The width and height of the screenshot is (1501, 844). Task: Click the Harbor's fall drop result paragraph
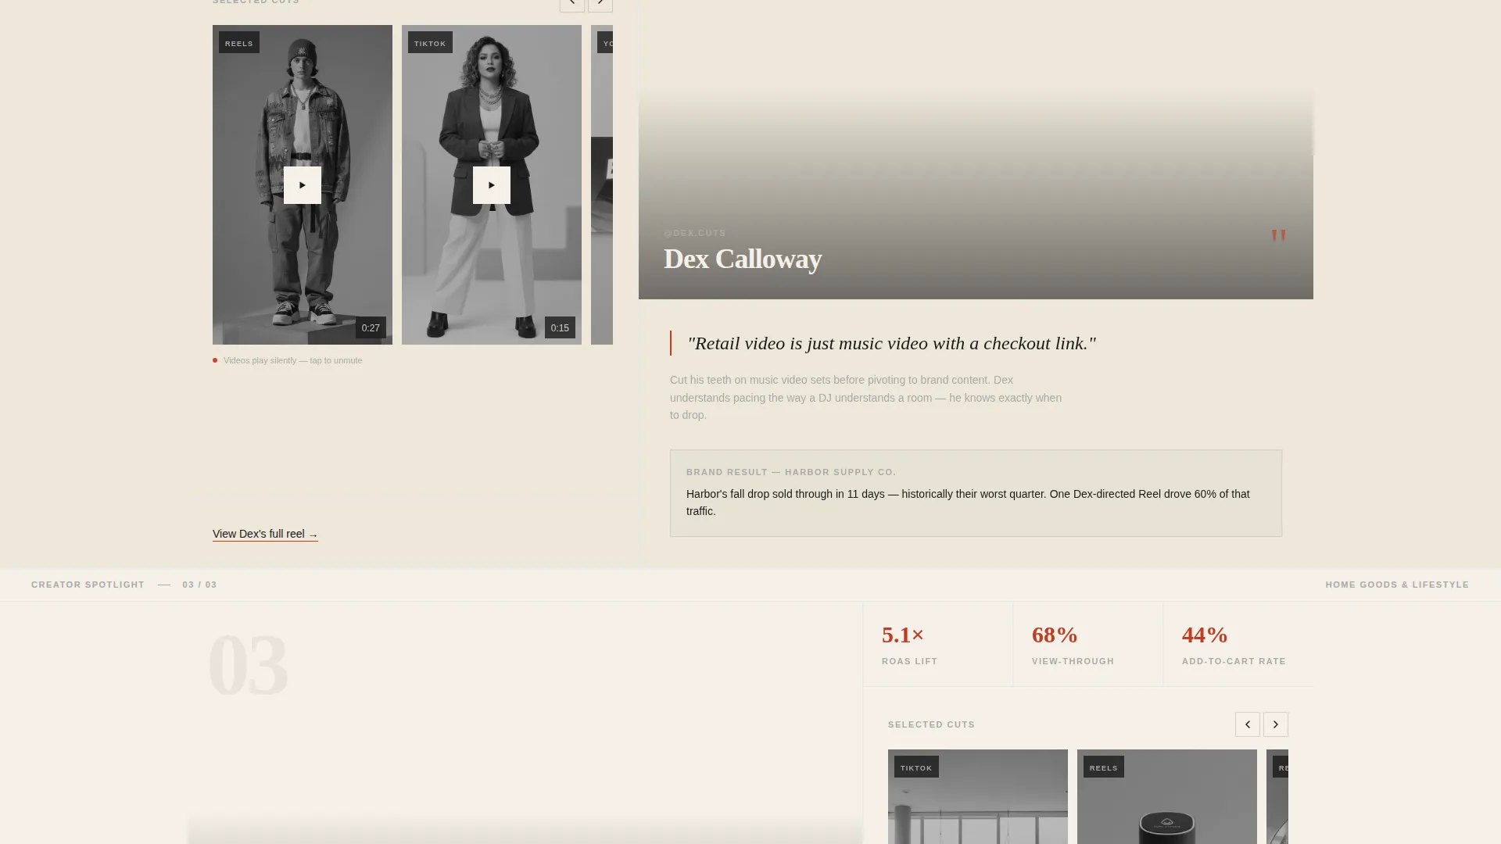[x=968, y=502]
